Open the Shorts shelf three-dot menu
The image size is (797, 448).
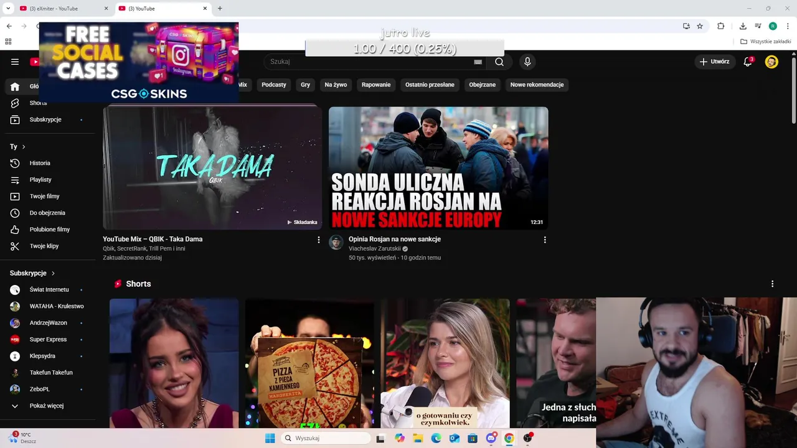tap(772, 284)
